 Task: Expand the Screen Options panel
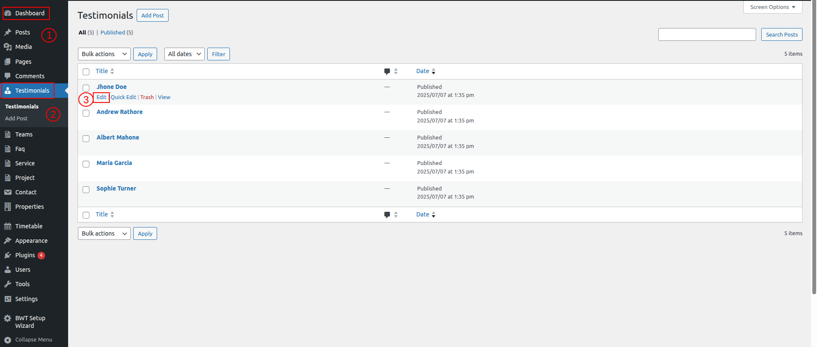point(772,7)
